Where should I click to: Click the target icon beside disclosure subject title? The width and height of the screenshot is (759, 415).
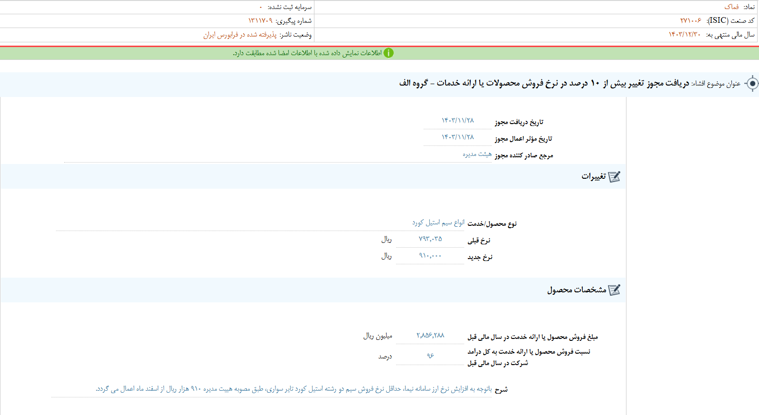click(752, 84)
